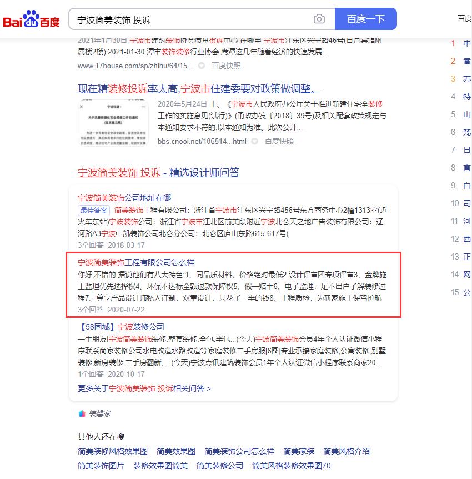Search related term 简美装饰图片

[x=101, y=466]
